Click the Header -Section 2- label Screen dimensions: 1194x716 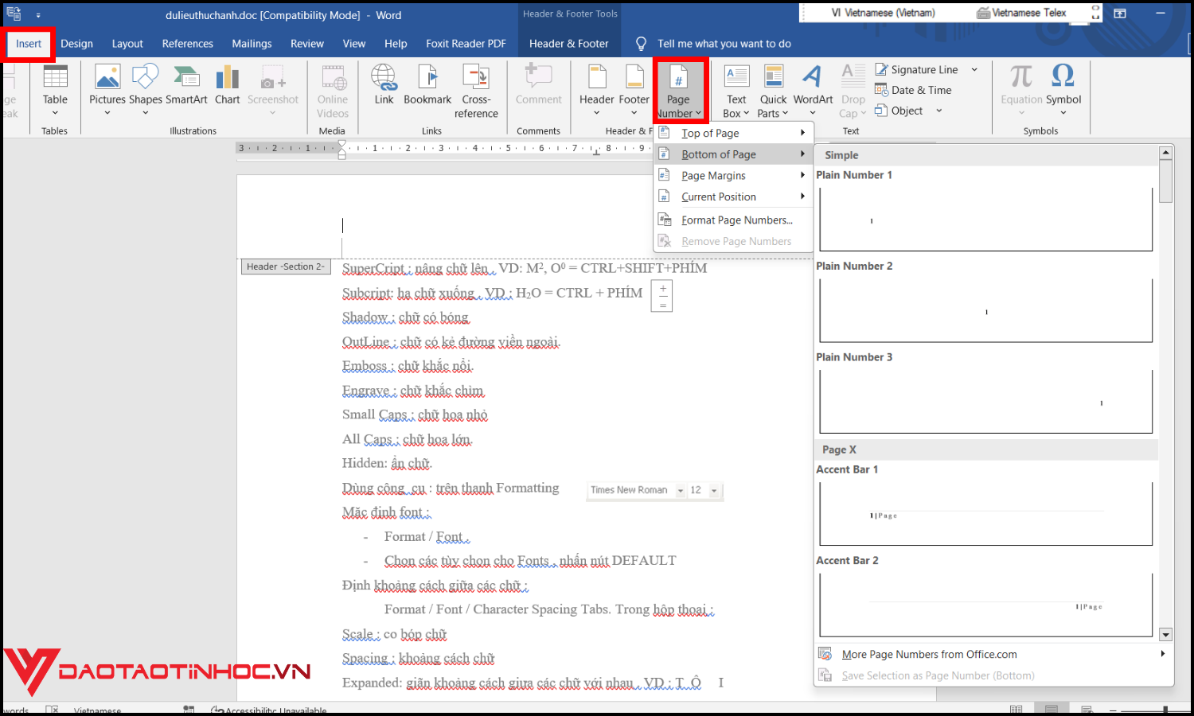click(x=285, y=267)
